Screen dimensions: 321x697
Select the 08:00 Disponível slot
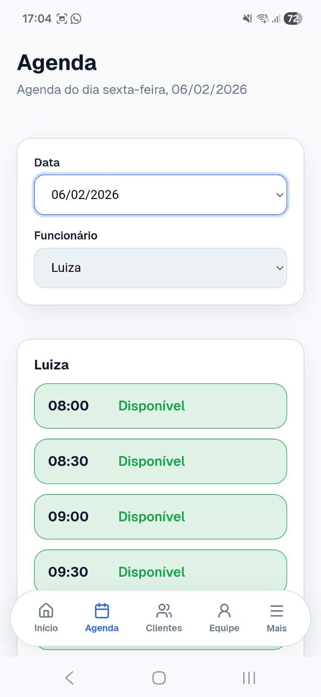pyautogui.click(x=160, y=406)
